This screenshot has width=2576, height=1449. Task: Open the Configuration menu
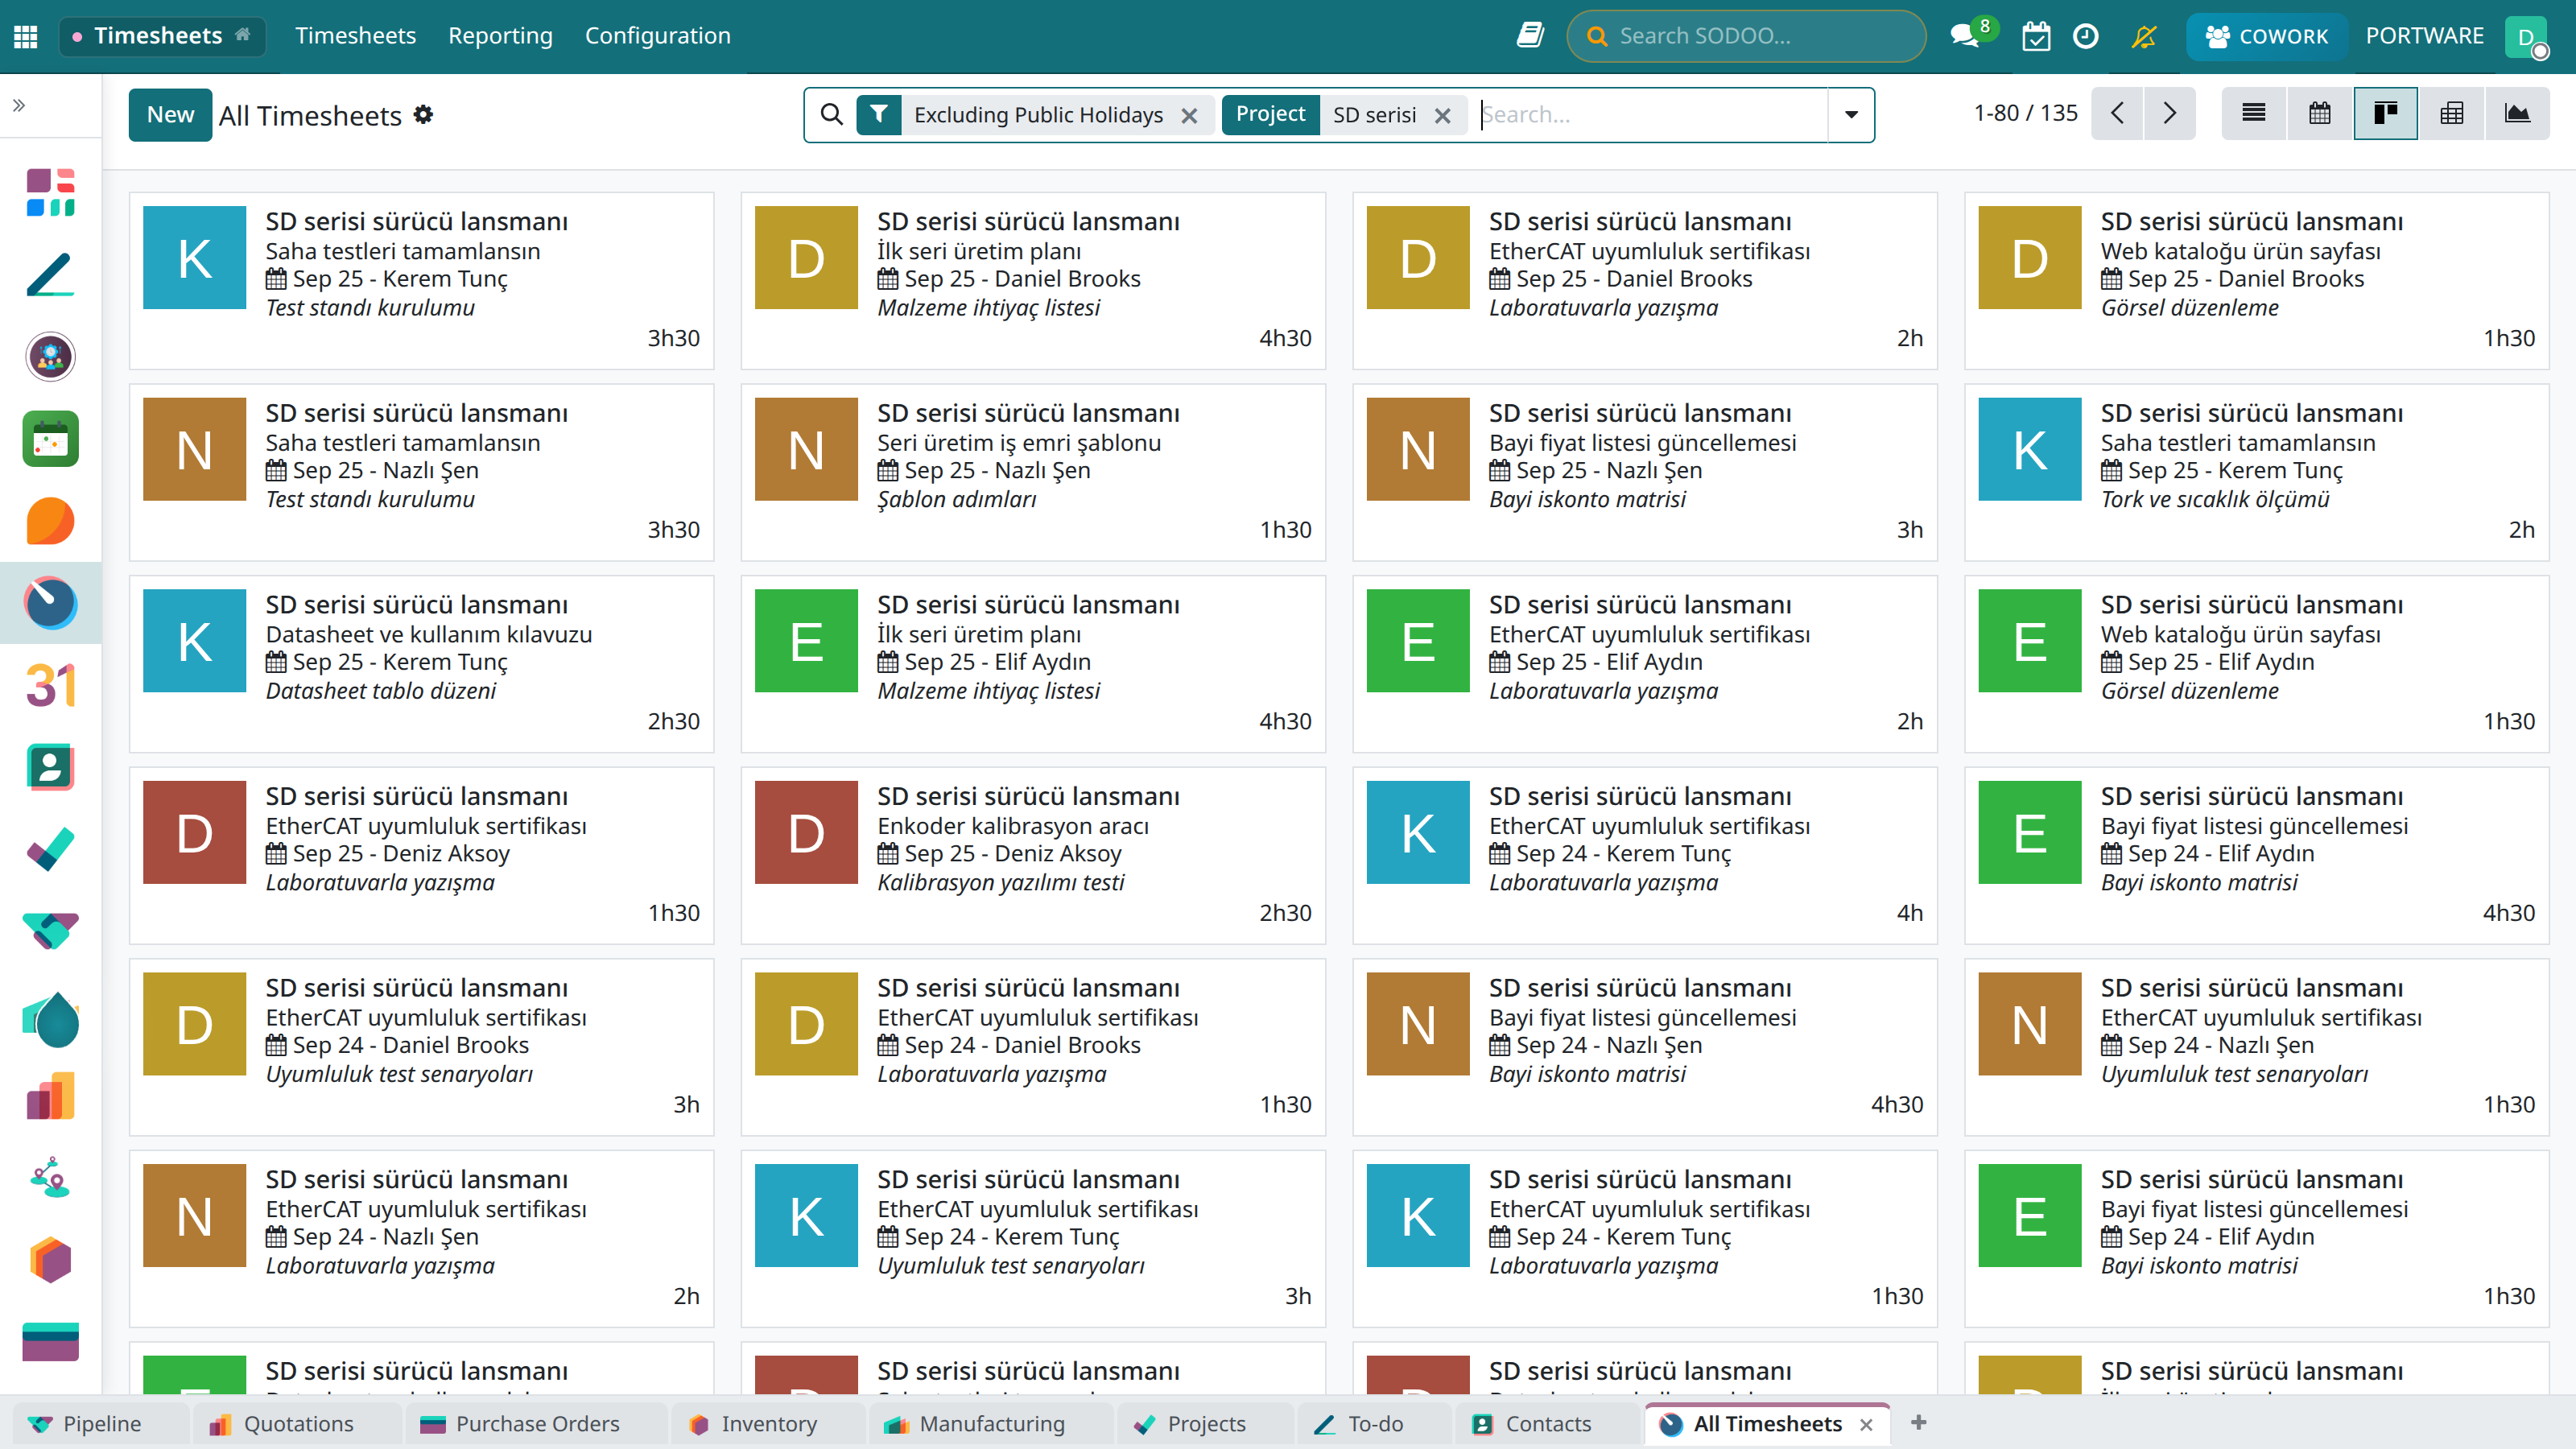coord(657,36)
